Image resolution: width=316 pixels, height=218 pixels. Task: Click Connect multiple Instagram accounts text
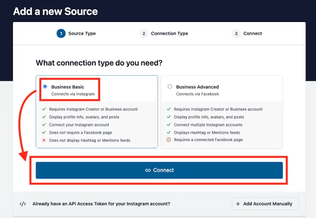208,125
